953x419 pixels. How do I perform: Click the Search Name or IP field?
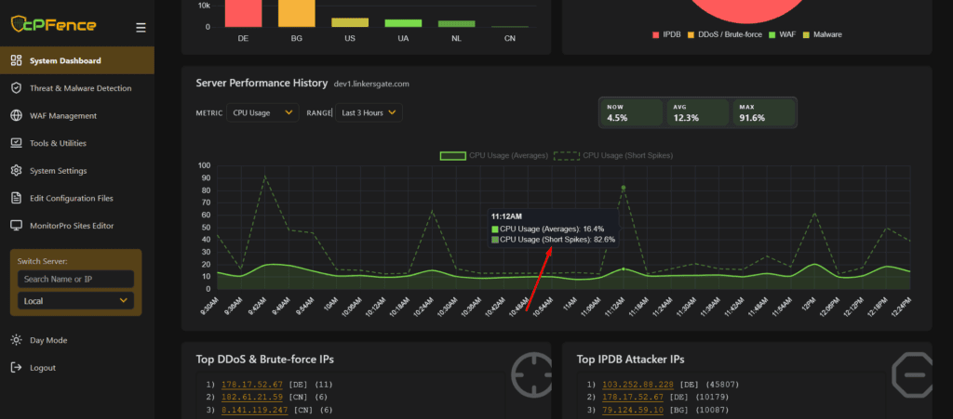point(75,280)
